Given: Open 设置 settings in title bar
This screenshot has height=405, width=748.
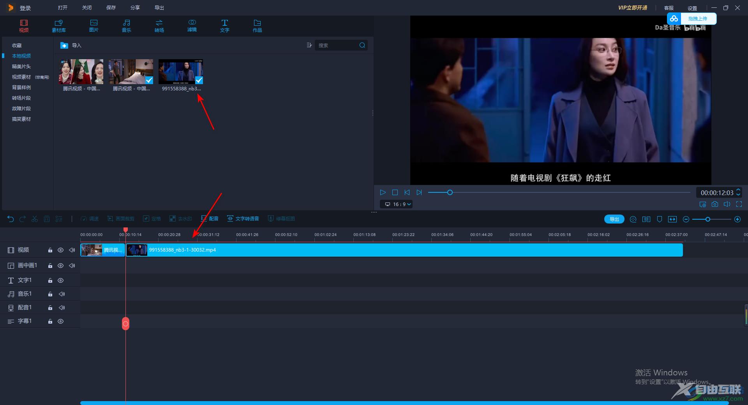Looking at the screenshot, I should [x=692, y=8].
